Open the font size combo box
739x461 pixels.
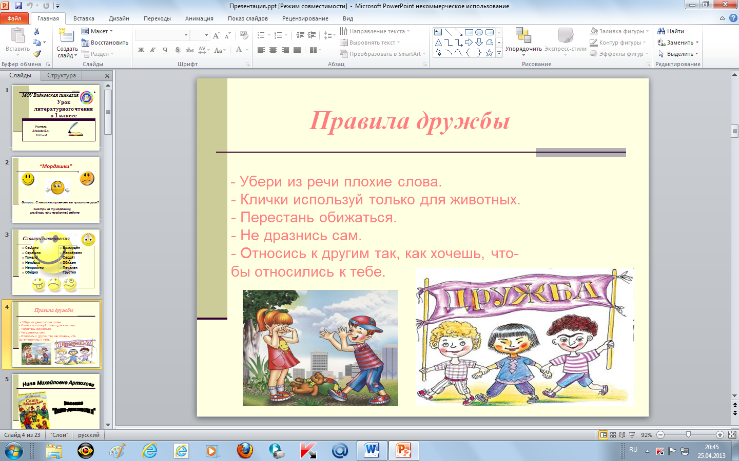pyautogui.click(x=200, y=35)
